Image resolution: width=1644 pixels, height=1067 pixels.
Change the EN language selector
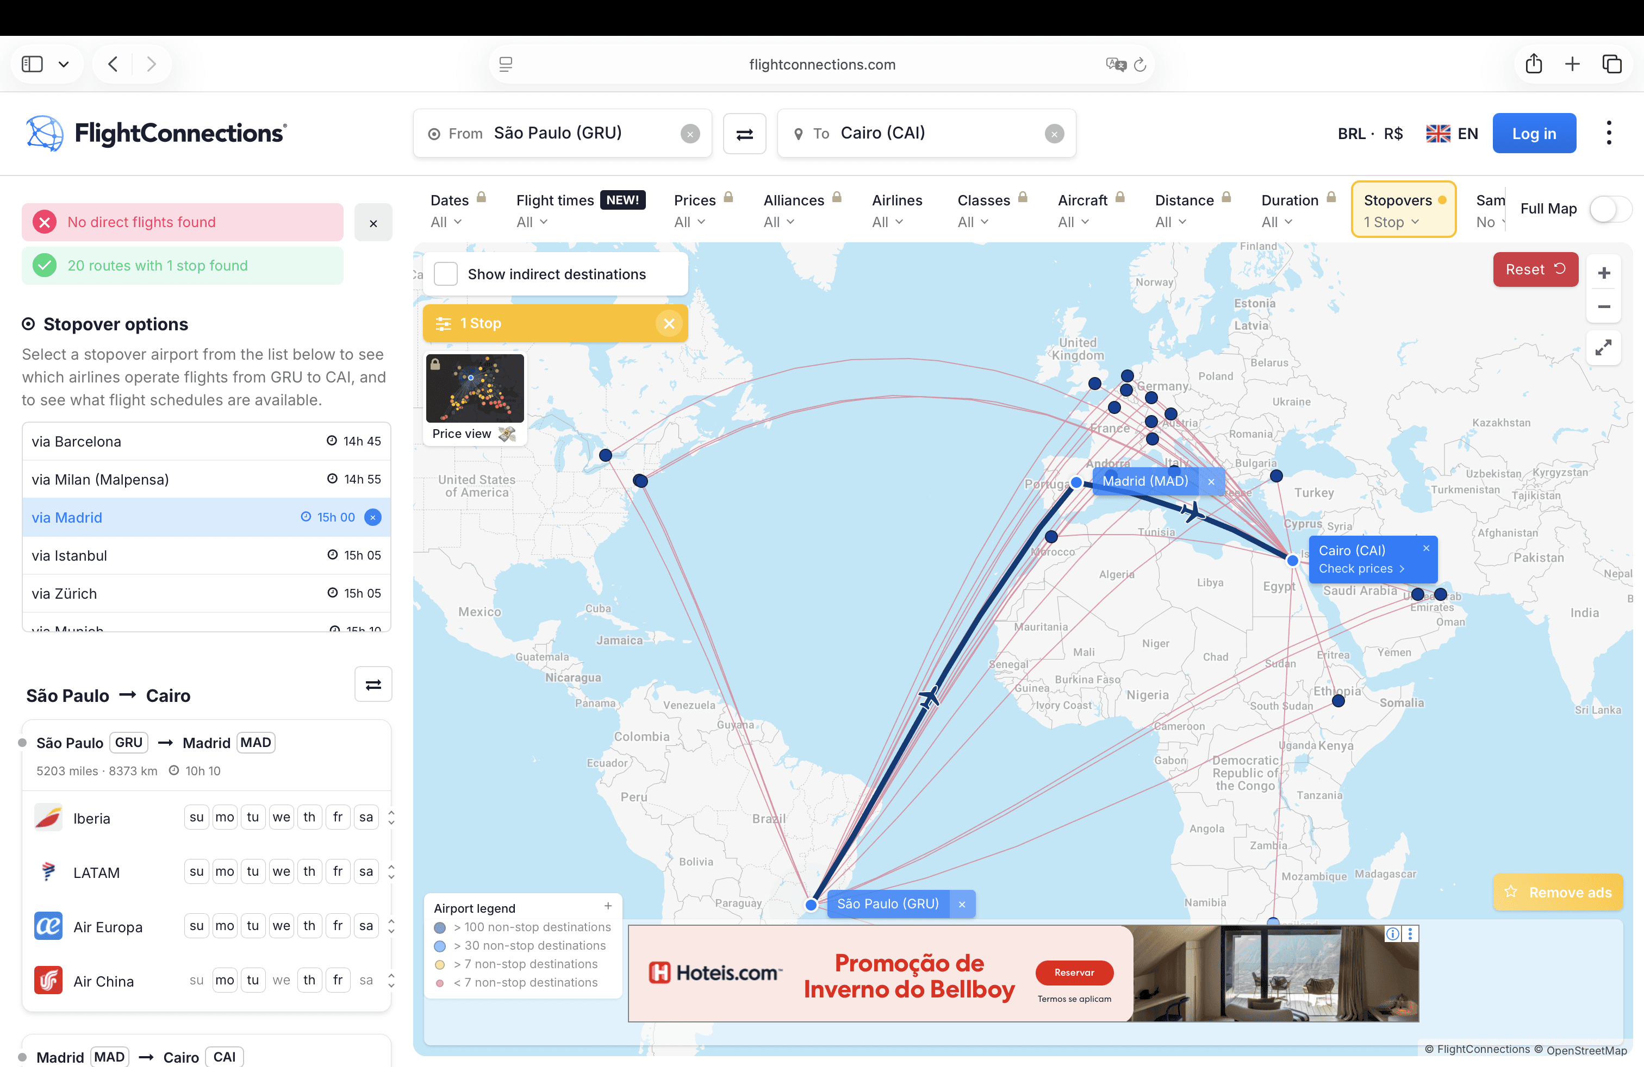(x=1452, y=134)
